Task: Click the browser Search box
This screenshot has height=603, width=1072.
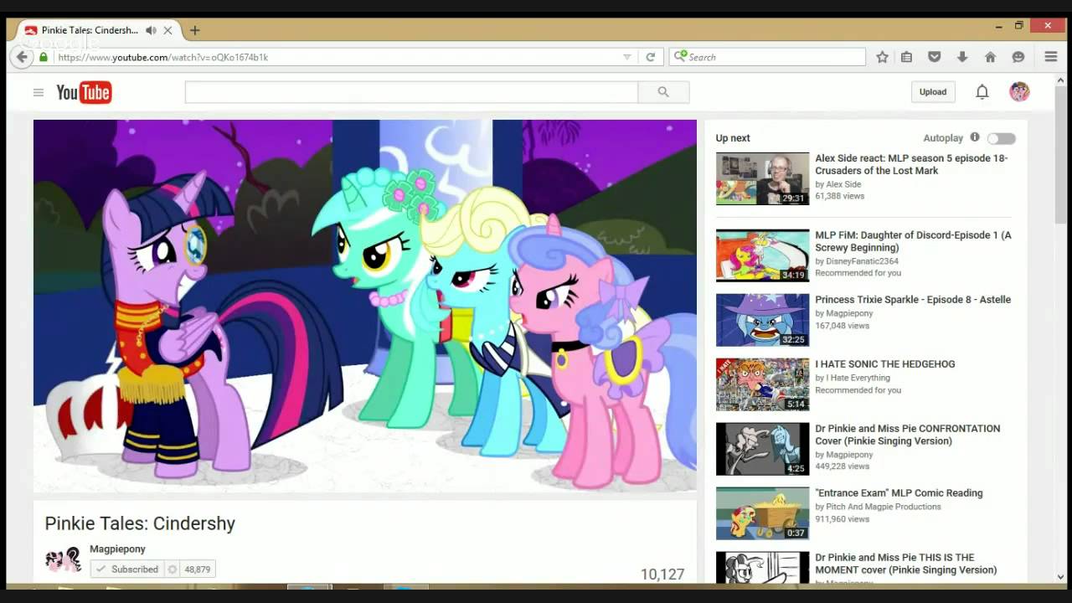Action: click(767, 57)
